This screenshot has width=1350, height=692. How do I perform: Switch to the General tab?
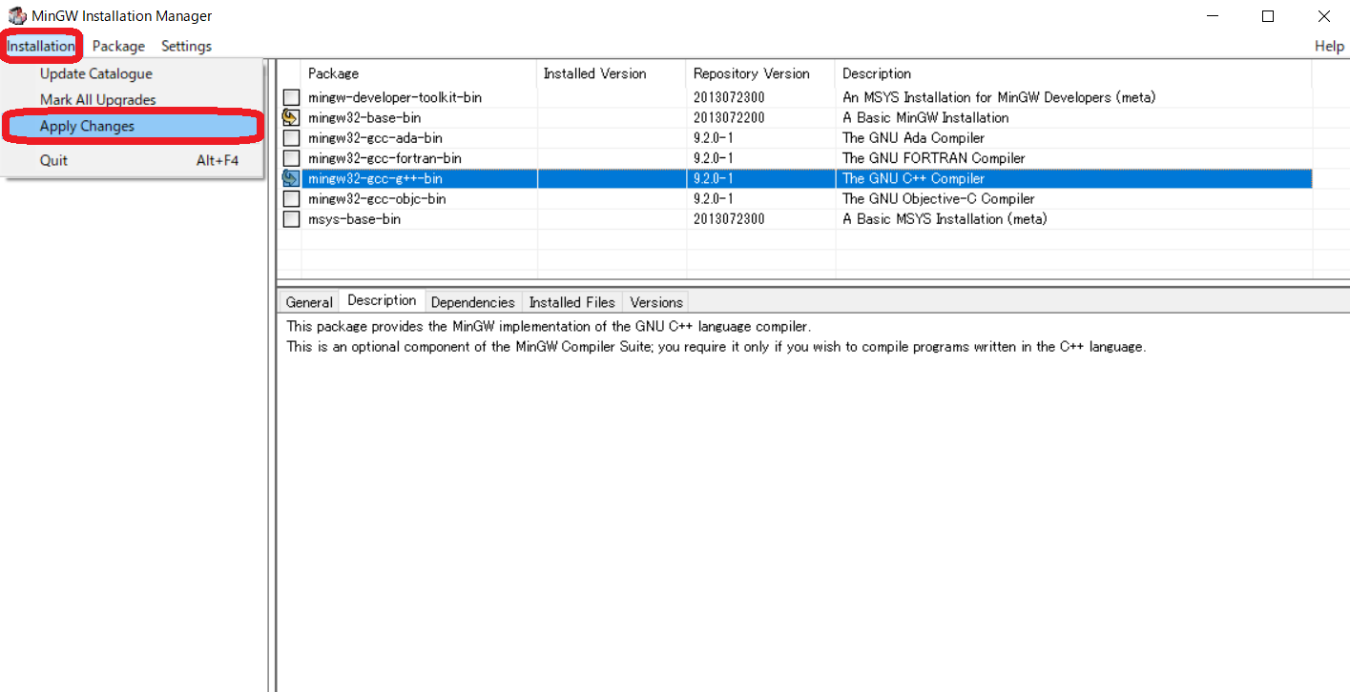point(309,302)
